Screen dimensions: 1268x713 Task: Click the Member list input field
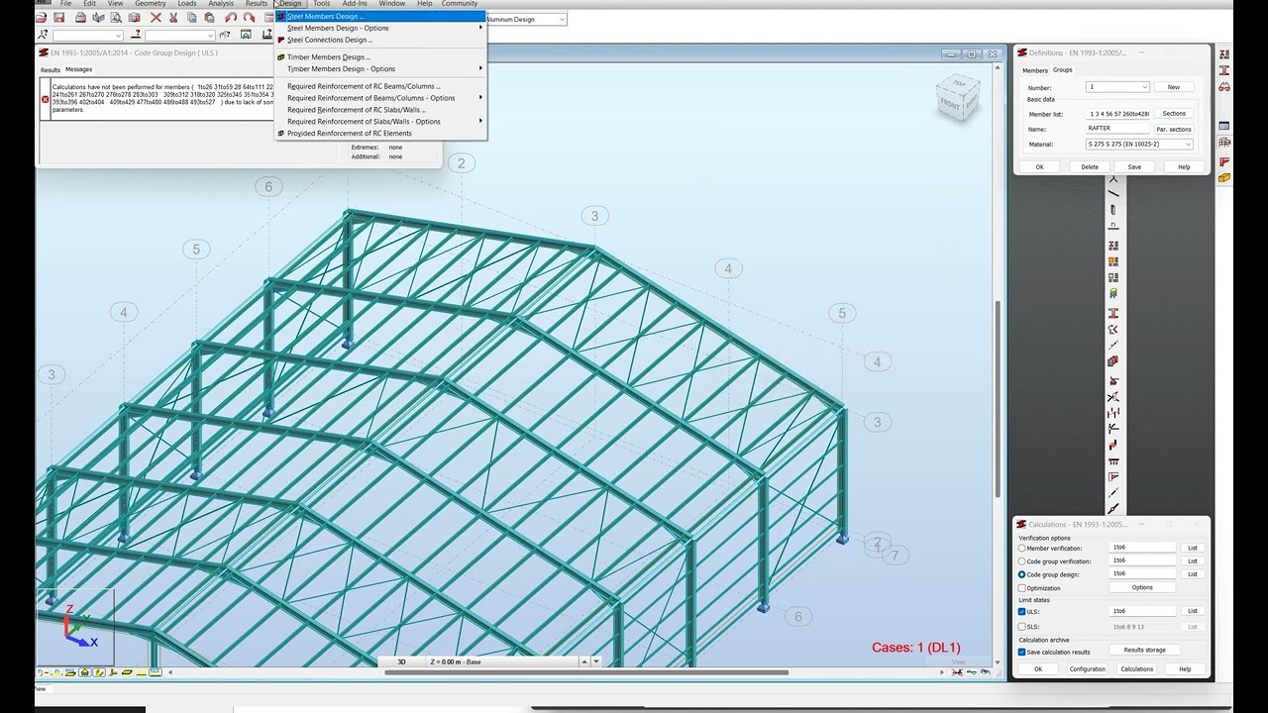pyautogui.click(x=1117, y=114)
